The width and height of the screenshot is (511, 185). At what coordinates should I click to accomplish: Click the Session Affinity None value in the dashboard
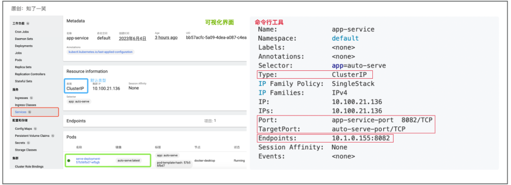133,88
